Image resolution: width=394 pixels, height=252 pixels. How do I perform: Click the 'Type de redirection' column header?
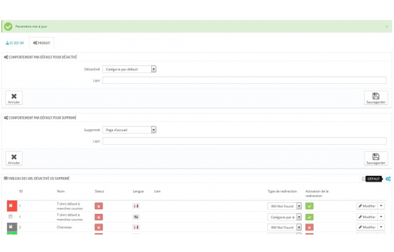[x=282, y=191]
